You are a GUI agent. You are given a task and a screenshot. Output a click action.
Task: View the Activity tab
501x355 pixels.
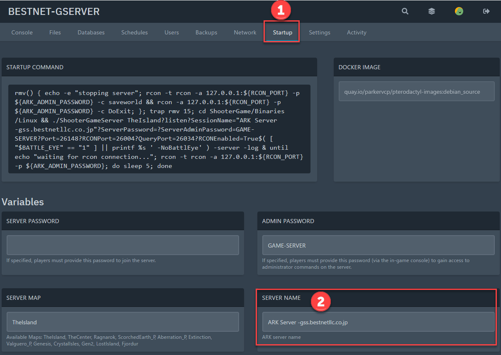tap(357, 32)
